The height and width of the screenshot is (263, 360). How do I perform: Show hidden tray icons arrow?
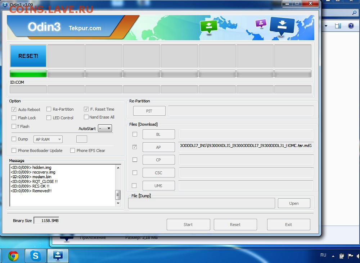[x=333, y=256]
